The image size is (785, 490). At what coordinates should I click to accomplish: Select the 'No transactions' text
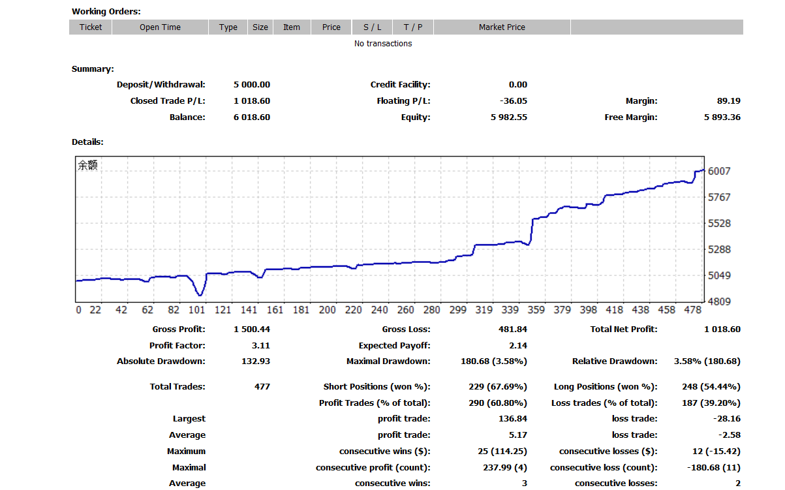[383, 43]
